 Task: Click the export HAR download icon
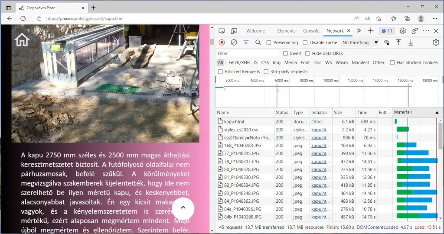411,42
